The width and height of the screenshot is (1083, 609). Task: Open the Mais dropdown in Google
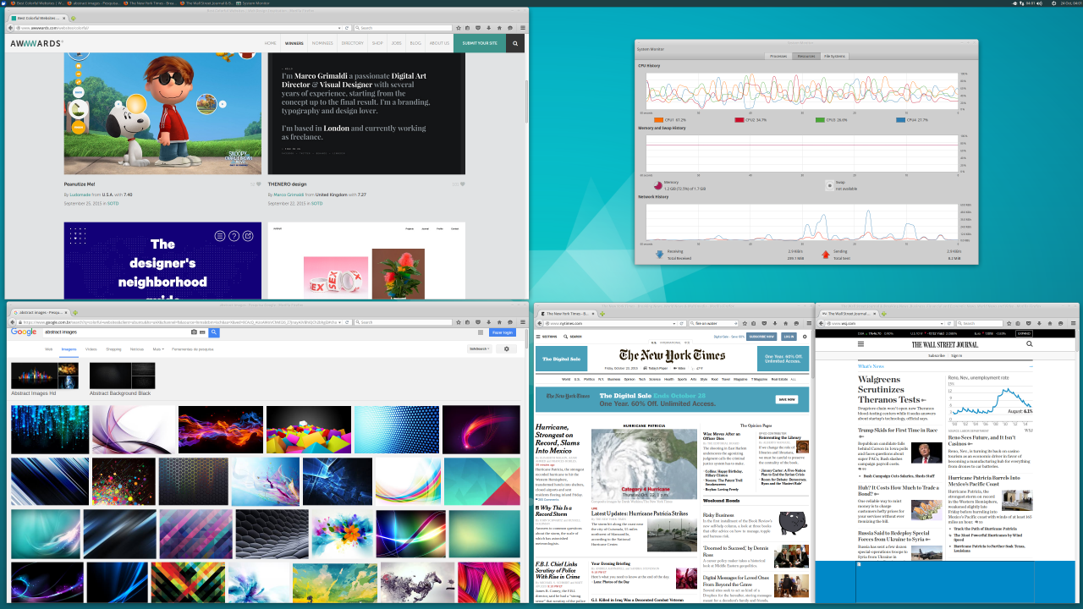tap(158, 348)
